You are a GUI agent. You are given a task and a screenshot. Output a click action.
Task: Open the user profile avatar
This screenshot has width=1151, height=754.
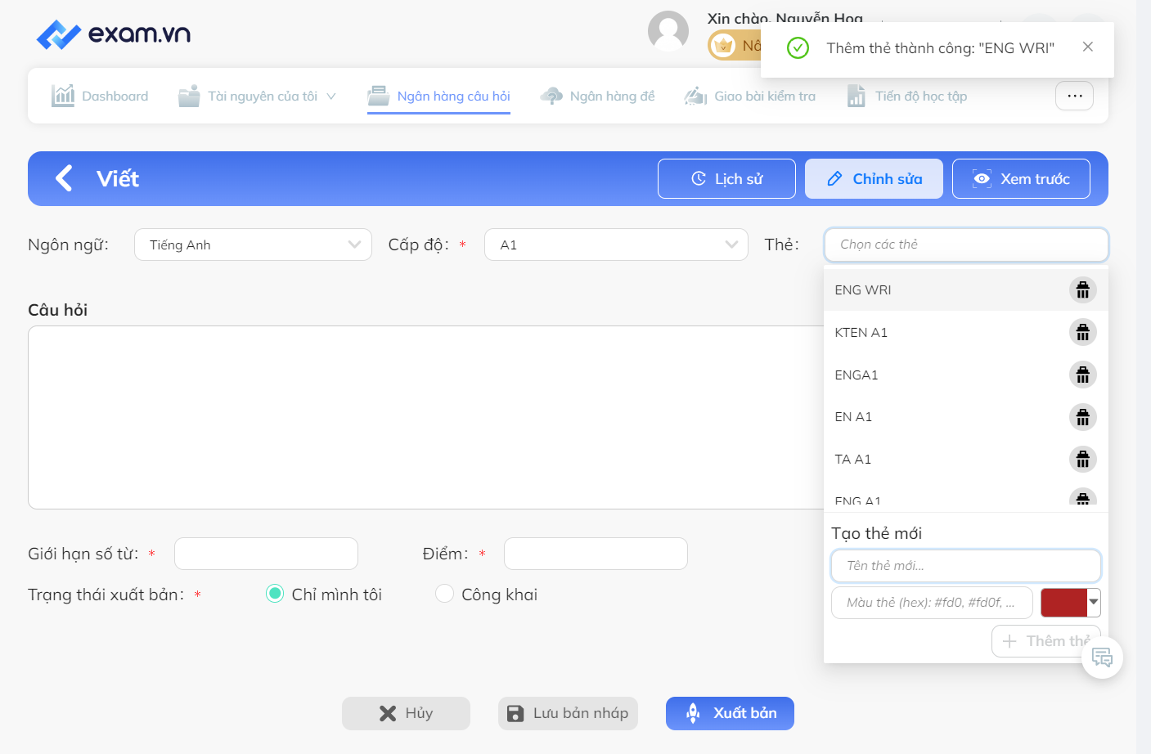pos(668,31)
